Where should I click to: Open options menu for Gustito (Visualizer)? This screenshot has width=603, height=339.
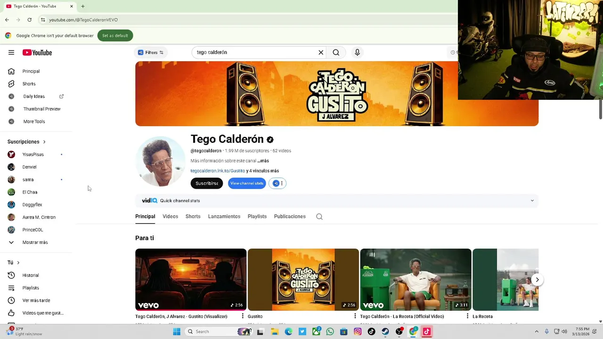[x=243, y=316]
